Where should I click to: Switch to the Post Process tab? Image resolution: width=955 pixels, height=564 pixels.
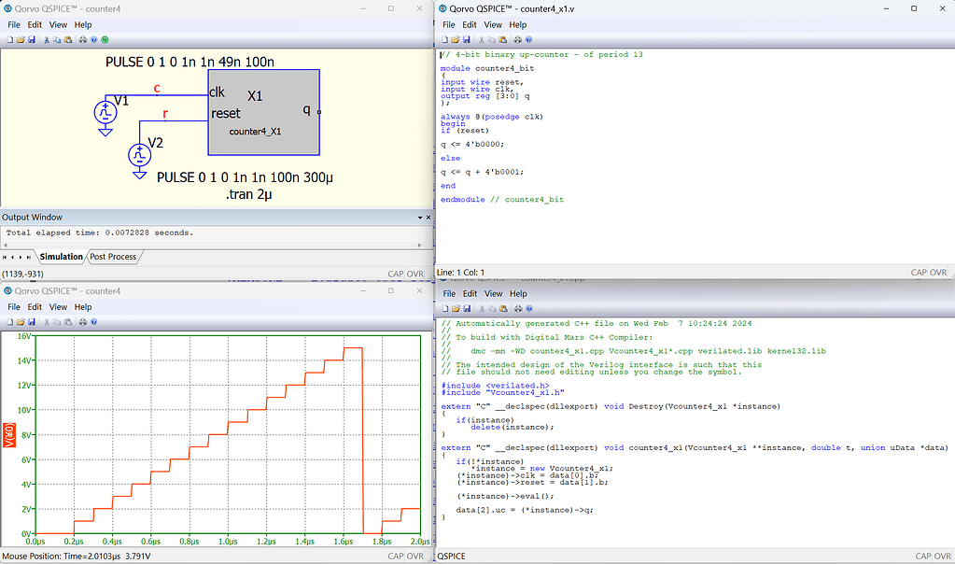(x=113, y=256)
